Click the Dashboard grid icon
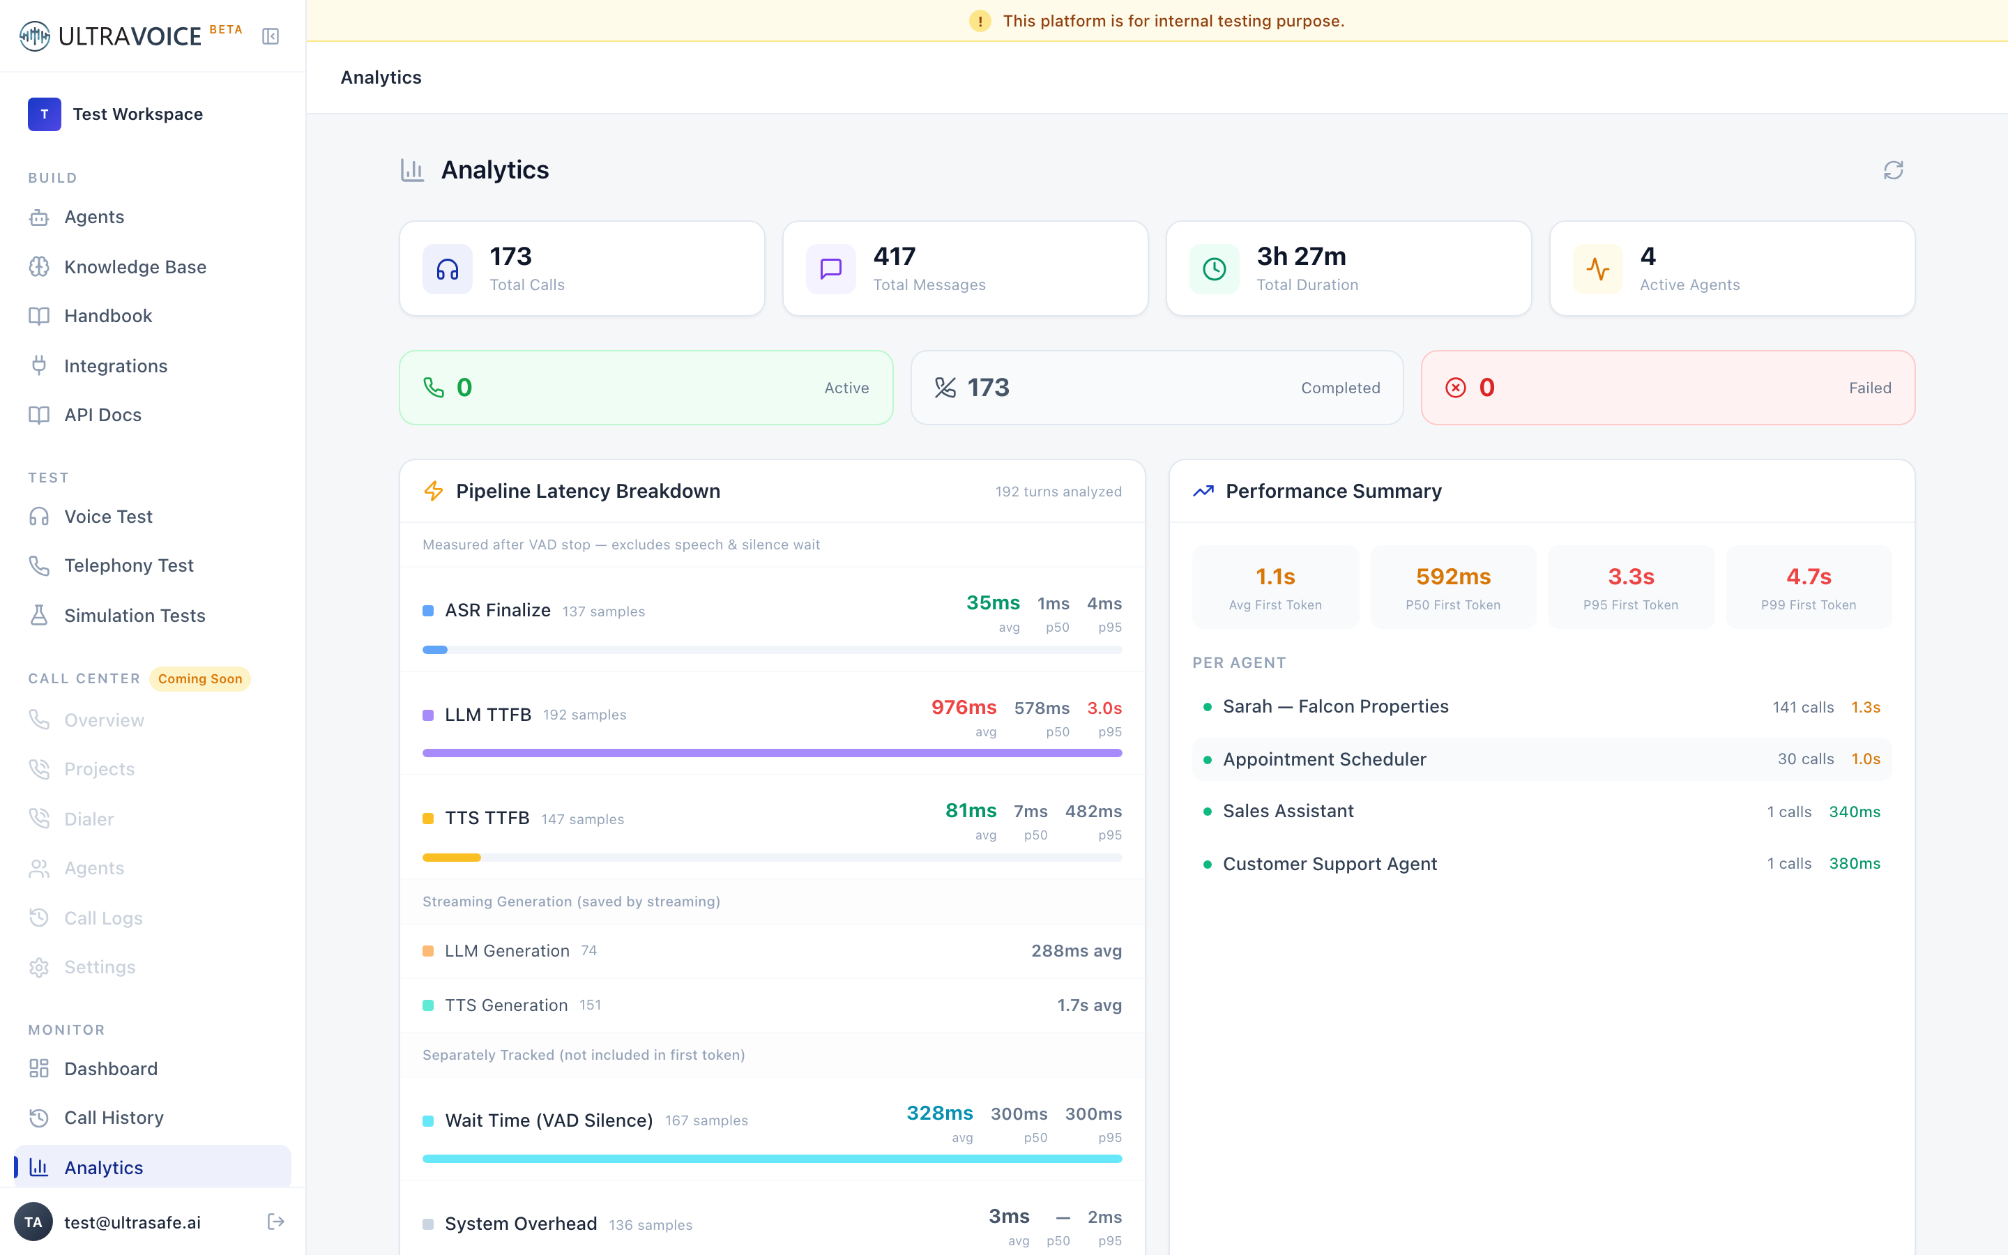 pos(39,1068)
